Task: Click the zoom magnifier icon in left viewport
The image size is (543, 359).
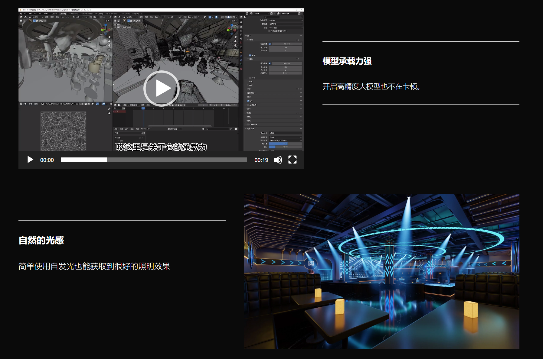Action: tap(109, 37)
